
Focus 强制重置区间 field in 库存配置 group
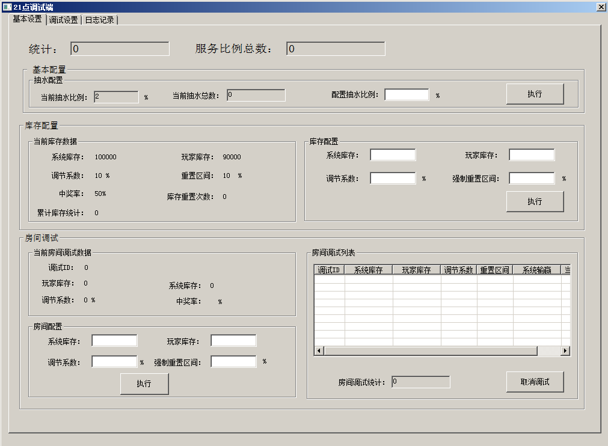532,179
